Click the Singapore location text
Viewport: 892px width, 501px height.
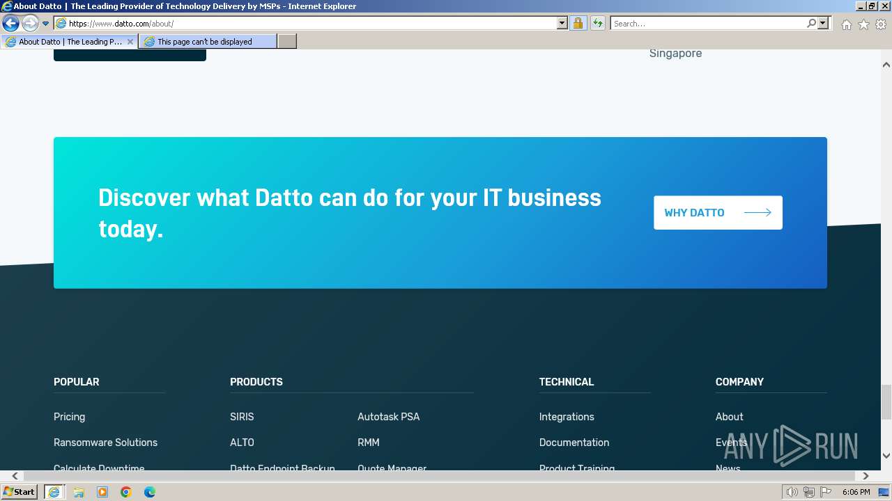675,54
